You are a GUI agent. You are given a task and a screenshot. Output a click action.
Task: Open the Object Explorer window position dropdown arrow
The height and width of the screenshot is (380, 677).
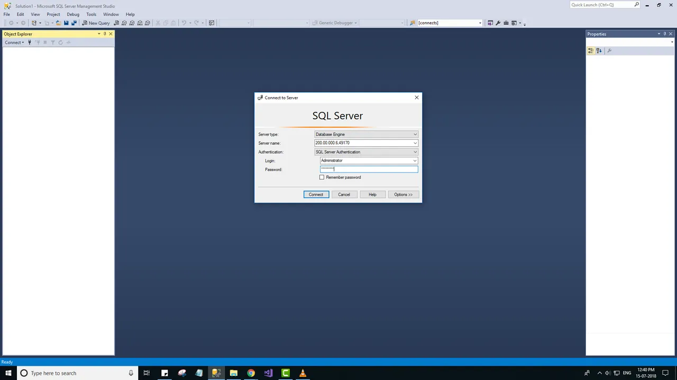point(99,34)
